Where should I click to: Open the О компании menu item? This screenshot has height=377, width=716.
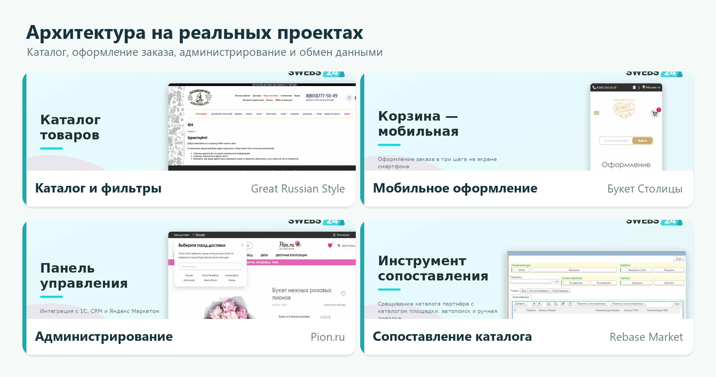[286, 96]
